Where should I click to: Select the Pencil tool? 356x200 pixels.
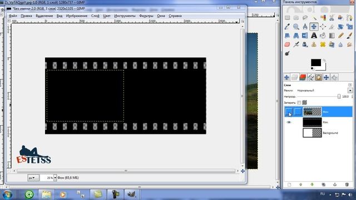click(340, 36)
